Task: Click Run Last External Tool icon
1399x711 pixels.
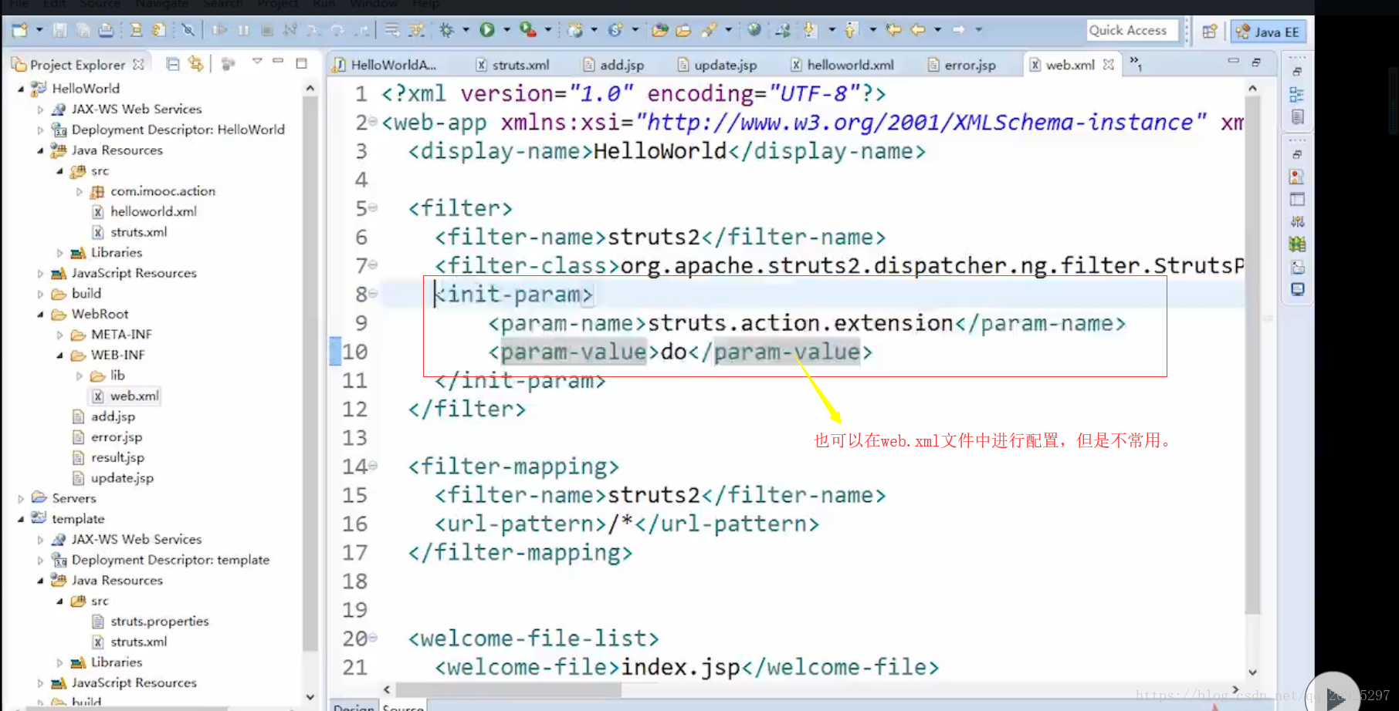Action: click(x=528, y=30)
